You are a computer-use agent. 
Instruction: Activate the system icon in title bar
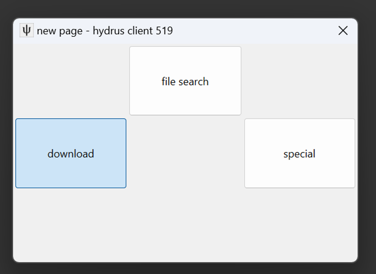click(x=27, y=30)
